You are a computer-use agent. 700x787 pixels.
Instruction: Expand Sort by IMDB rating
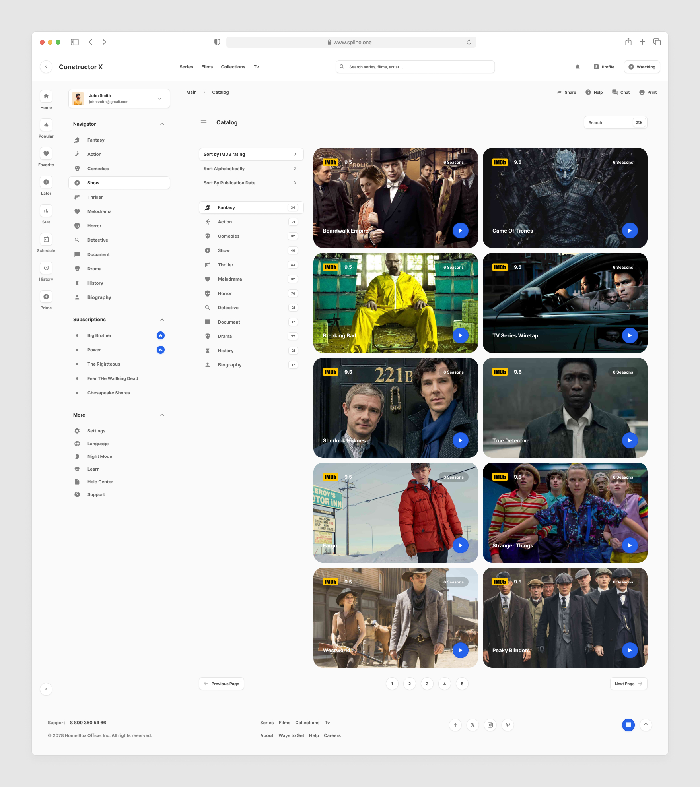coord(251,154)
